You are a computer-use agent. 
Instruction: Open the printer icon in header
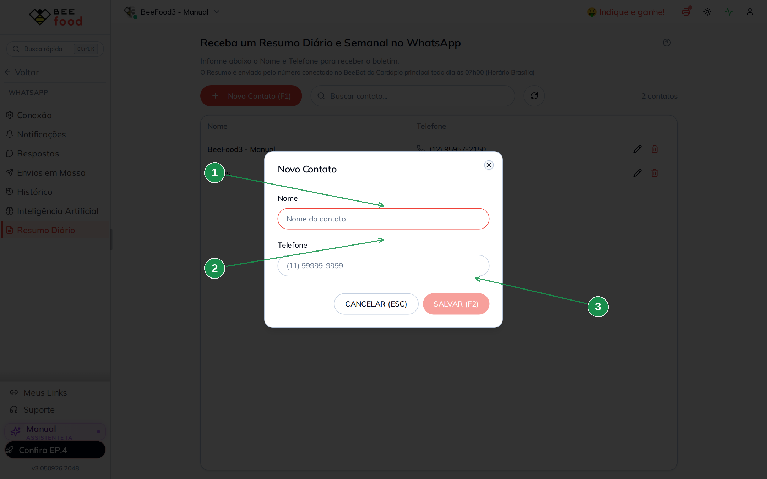pyautogui.click(x=686, y=12)
